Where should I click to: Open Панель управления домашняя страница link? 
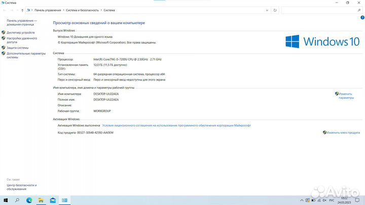(22, 22)
